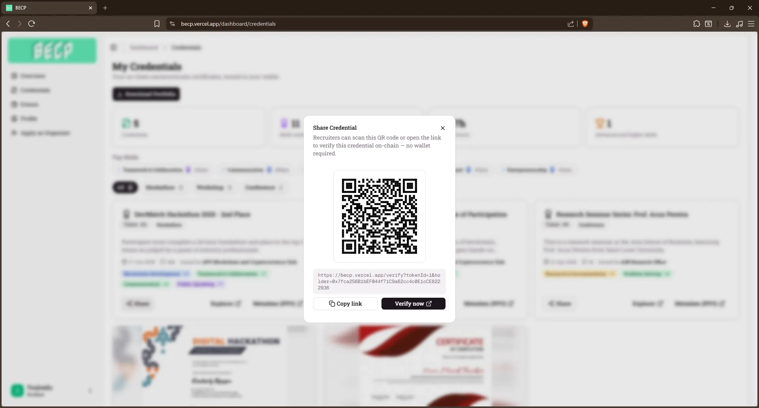Click the BECP logo in the sidebar

[52, 51]
